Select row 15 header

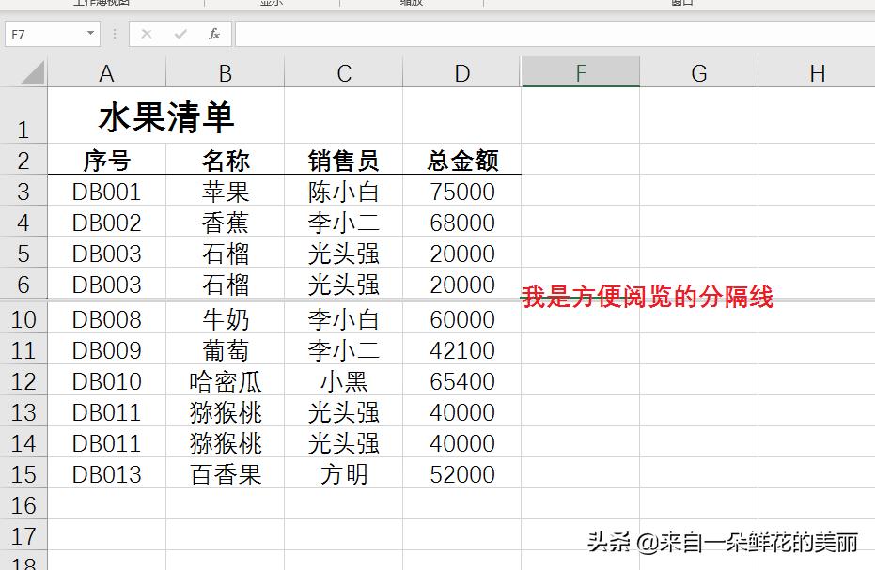(24, 475)
